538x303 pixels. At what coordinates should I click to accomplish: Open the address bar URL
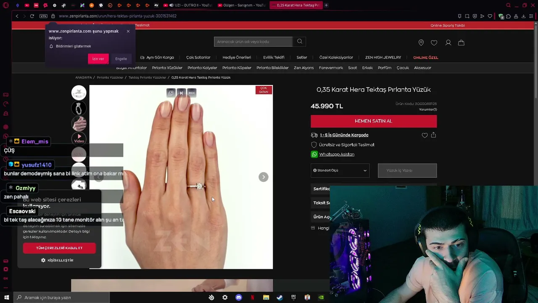[x=118, y=16]
